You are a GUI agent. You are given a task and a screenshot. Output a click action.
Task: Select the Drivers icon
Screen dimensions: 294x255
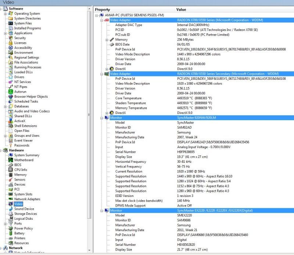[x=11, y=77]
